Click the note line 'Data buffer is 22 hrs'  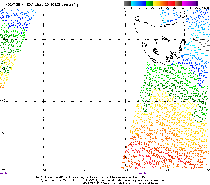tap(58, 180)
